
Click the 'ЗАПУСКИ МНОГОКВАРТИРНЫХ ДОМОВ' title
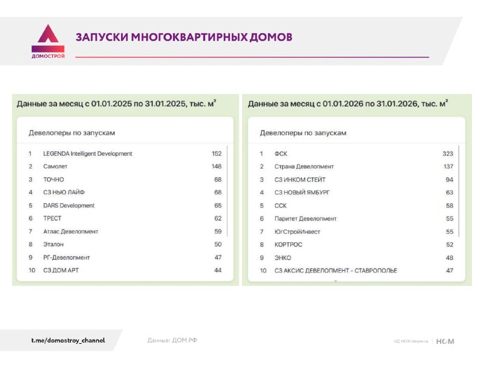click(x=184, y=37)
